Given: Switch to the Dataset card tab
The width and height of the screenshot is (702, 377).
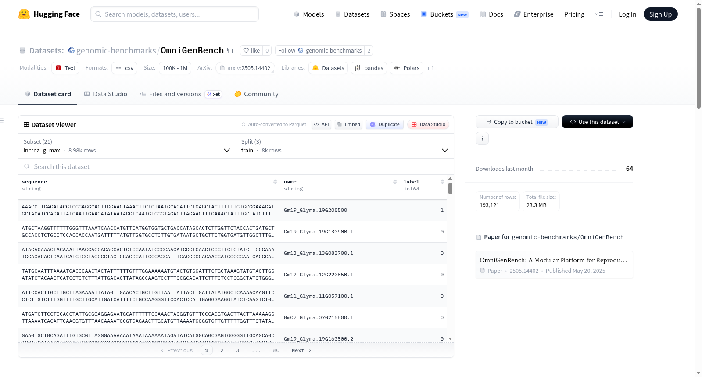Looking at the screenshot, I should click(48, 94).
